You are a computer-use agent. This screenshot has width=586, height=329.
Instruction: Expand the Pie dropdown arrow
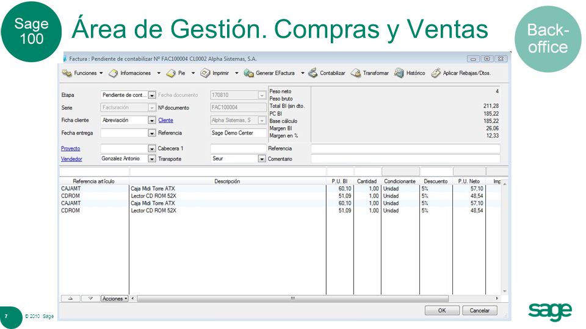pos(193,73)
